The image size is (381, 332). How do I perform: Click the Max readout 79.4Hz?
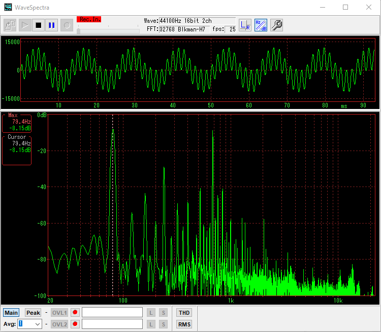pyautogui.click(x=21, y=122)
